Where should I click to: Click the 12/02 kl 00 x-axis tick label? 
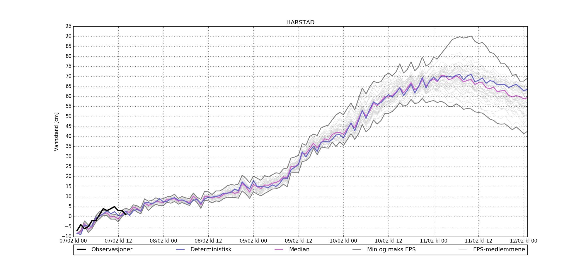tap(524, 241)
